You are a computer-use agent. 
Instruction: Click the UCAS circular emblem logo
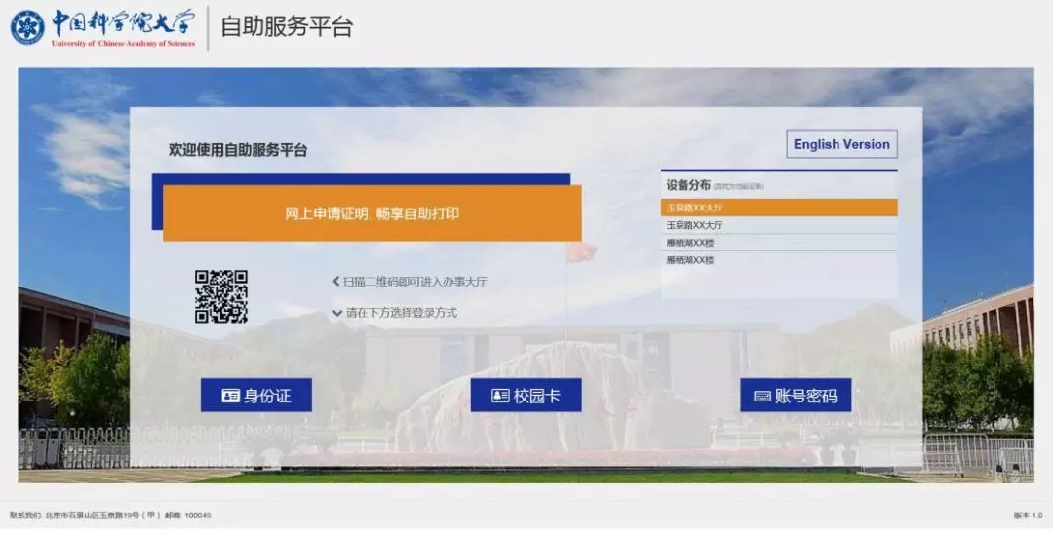click(x=27, y=27)
